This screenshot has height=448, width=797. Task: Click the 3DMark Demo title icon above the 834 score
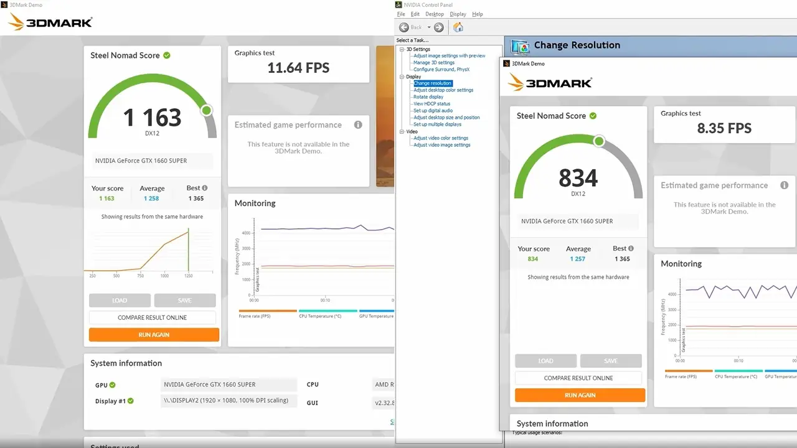[506, 63]
